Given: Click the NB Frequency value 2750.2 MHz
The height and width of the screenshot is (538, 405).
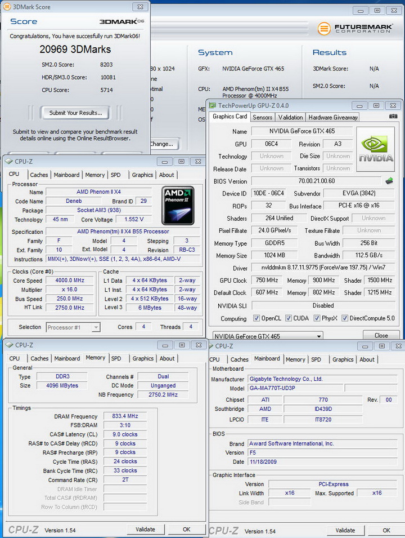Looking at the screenshot, I should 163,395.
